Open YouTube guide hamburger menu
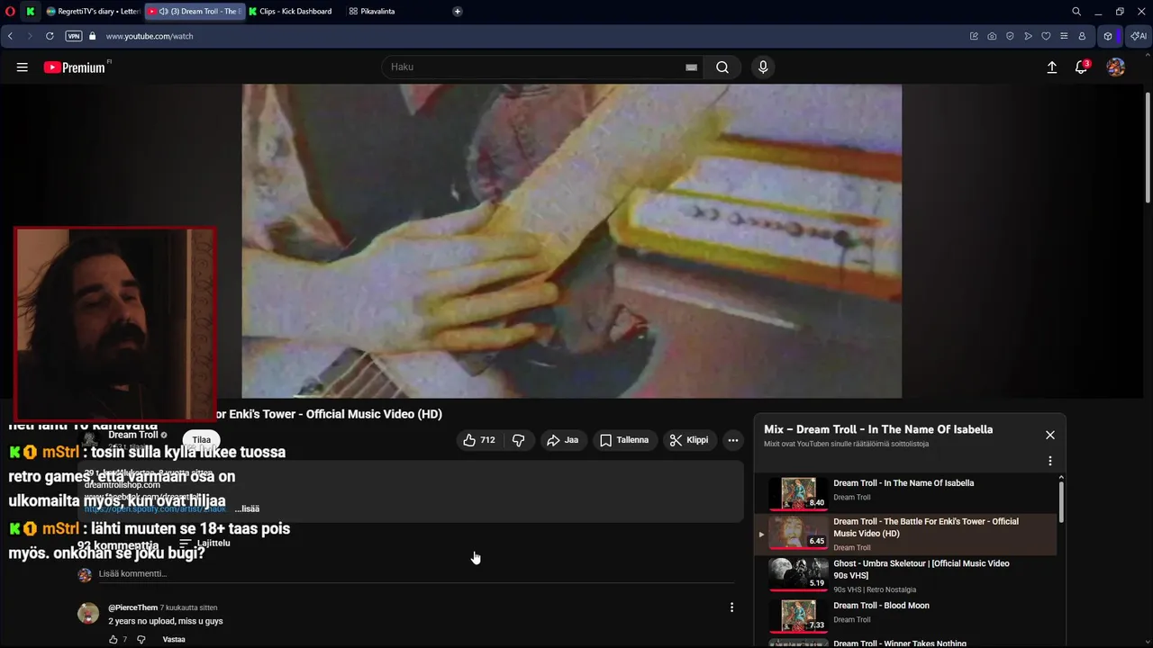The image size is (1153, 648). (x=23, y=67)
